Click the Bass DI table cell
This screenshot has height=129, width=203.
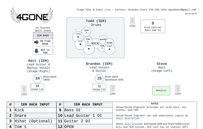point(88,110)
